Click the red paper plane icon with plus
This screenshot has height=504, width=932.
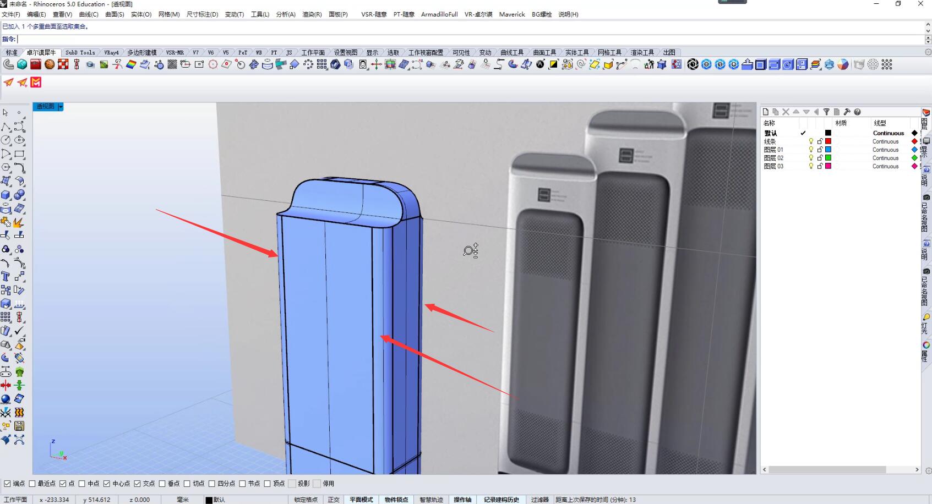coord(22,82)
